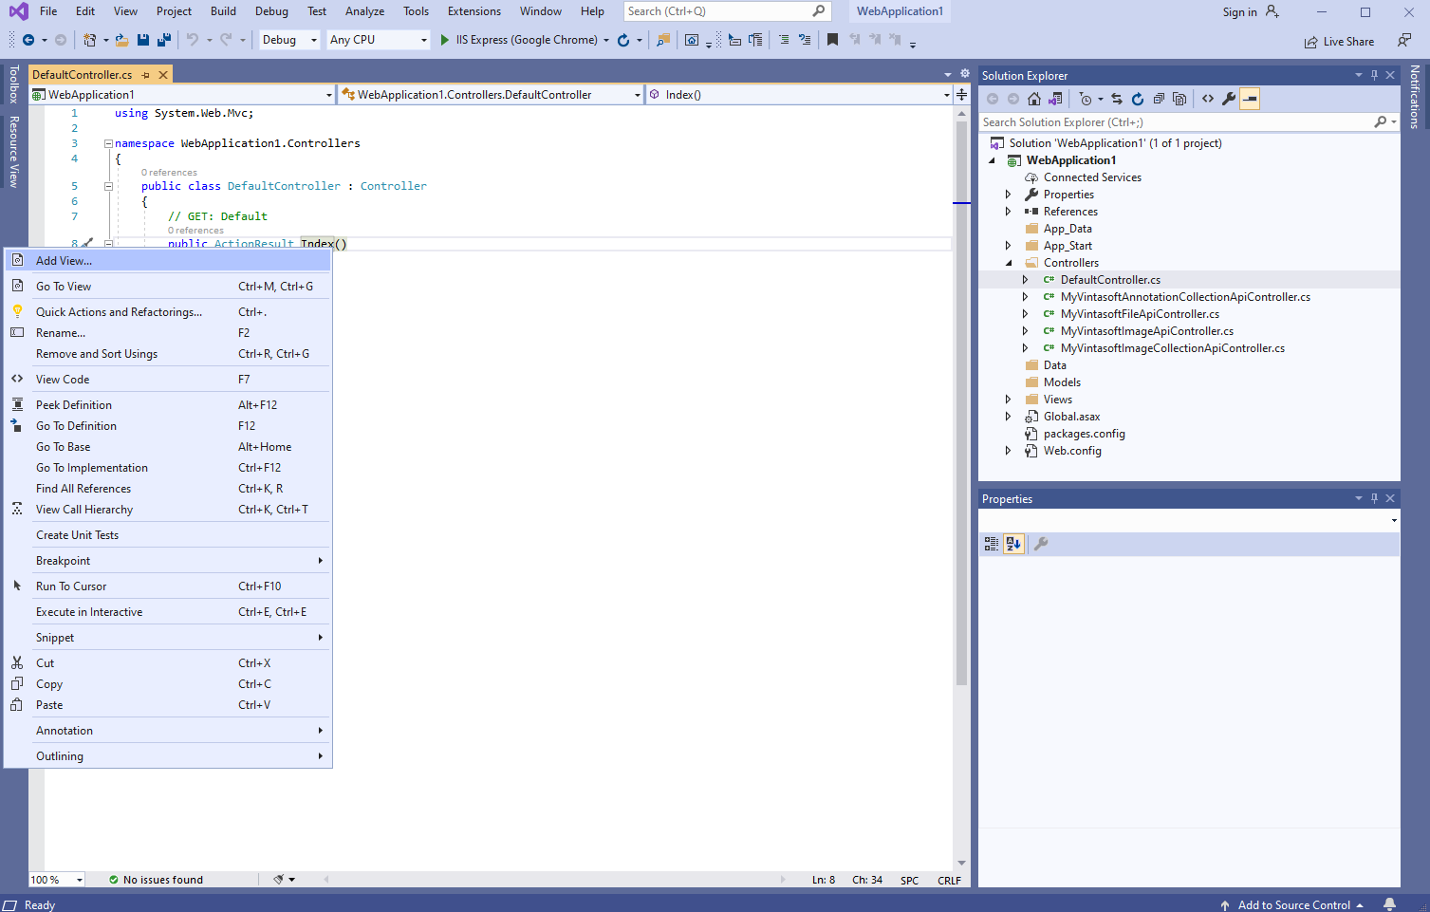Expand the DefaultController.cs tree node

click(1025, 280)
